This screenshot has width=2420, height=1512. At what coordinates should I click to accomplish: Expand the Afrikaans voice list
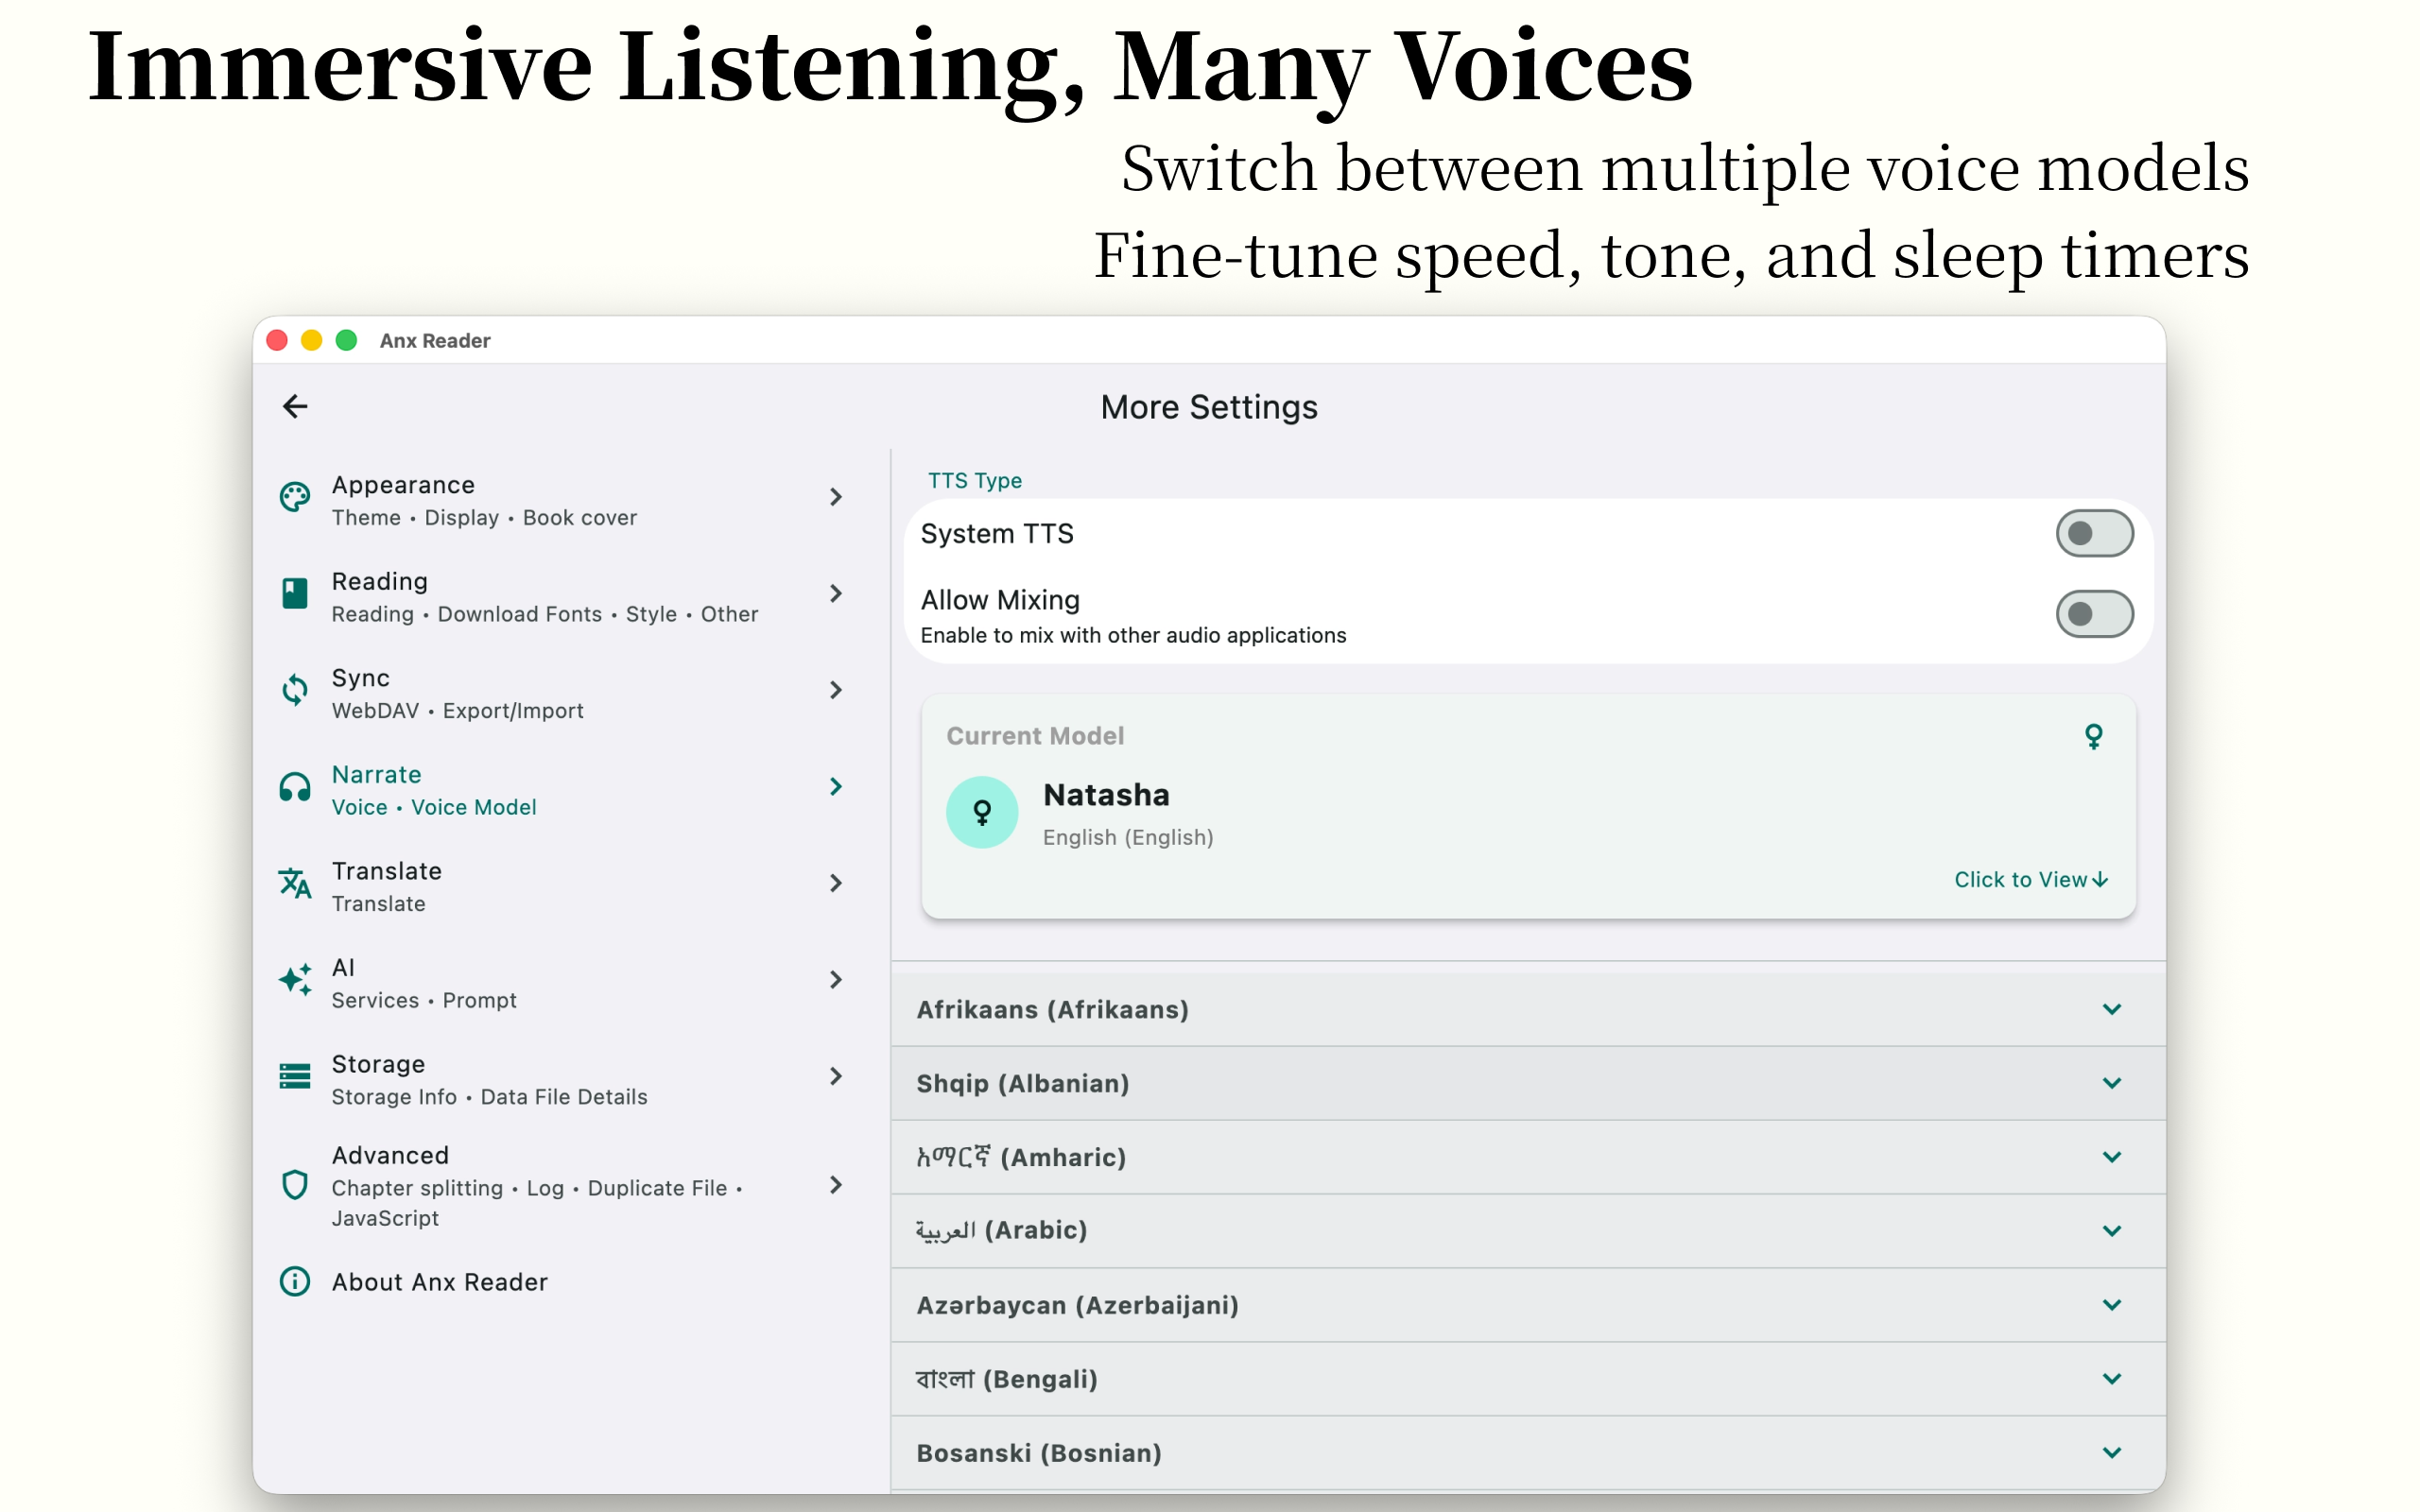click(2111, 1009)
